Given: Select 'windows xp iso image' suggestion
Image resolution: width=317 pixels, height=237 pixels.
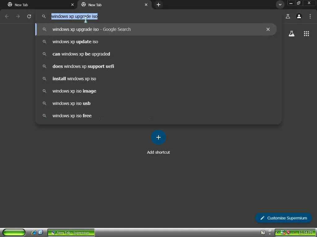Looking at the screenshot, I should coord(156,91).
